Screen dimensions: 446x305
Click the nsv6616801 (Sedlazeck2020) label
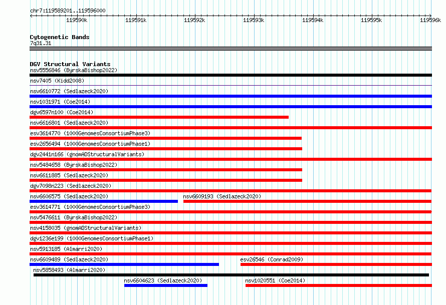[x=69, y=123]
